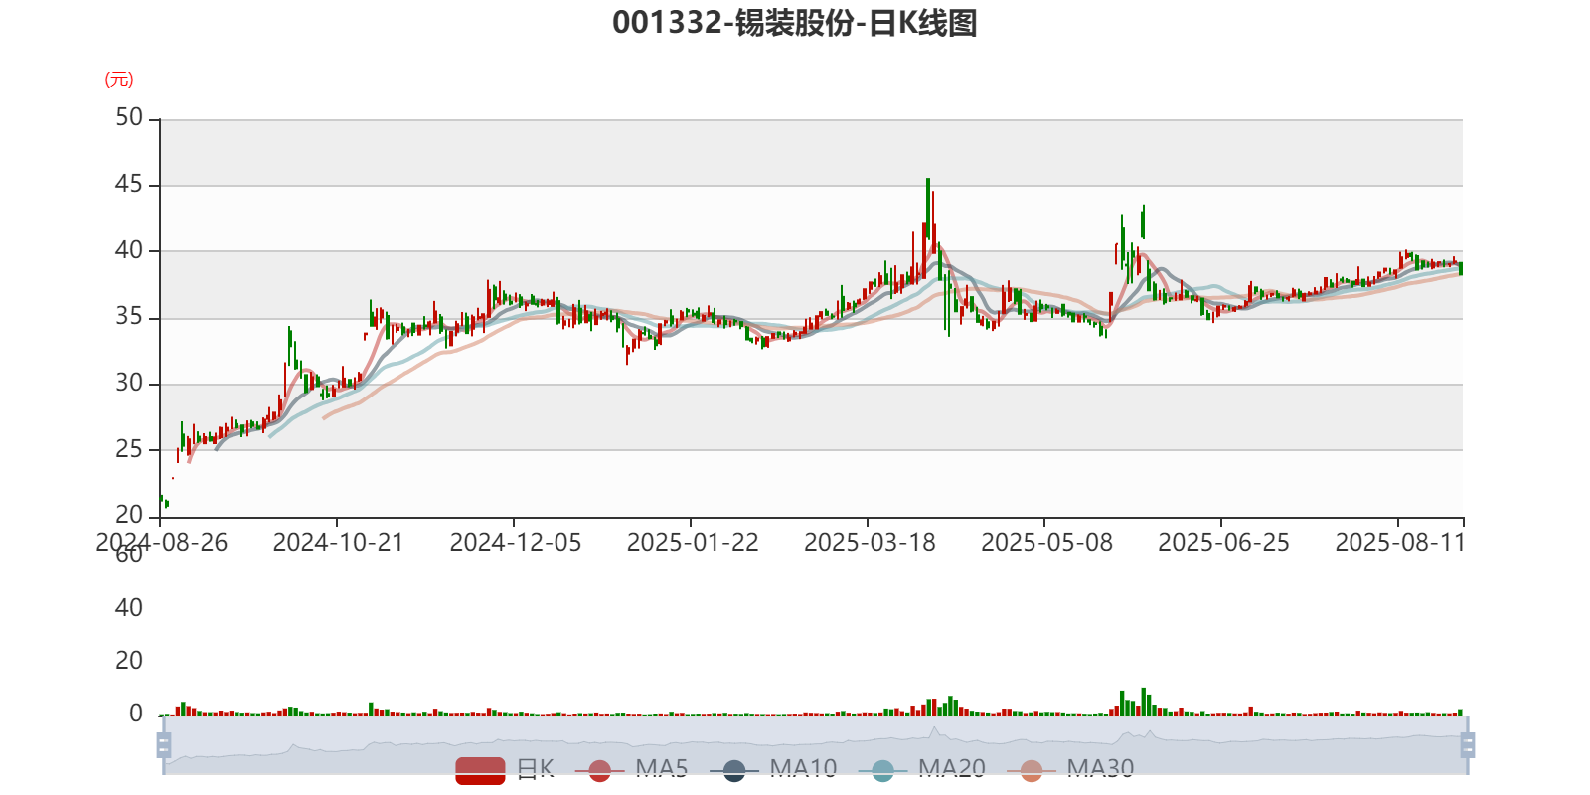Click the x-axis date label 2024-12-05
1590x795 pixels.
(515, 543)
